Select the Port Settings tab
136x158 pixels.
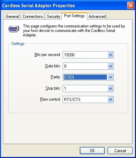pyautogui.click(x=74, y=16)
